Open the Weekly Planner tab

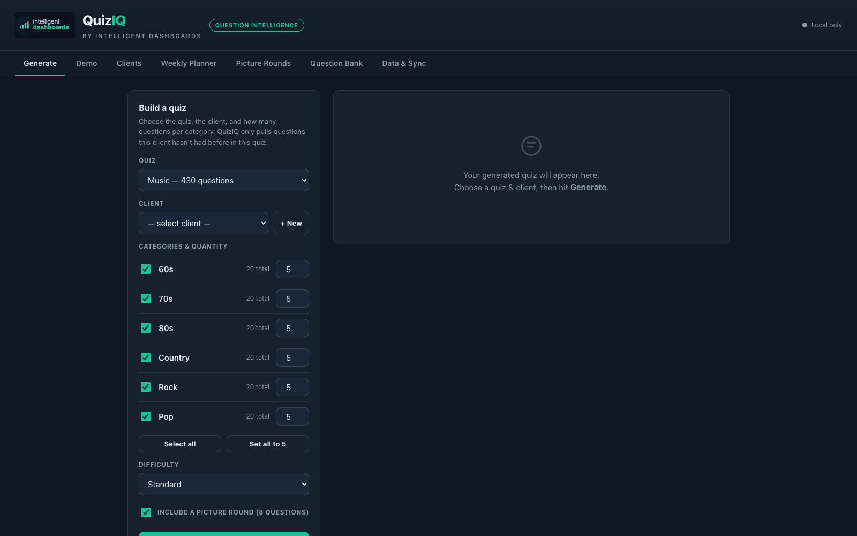click(189, 63)
